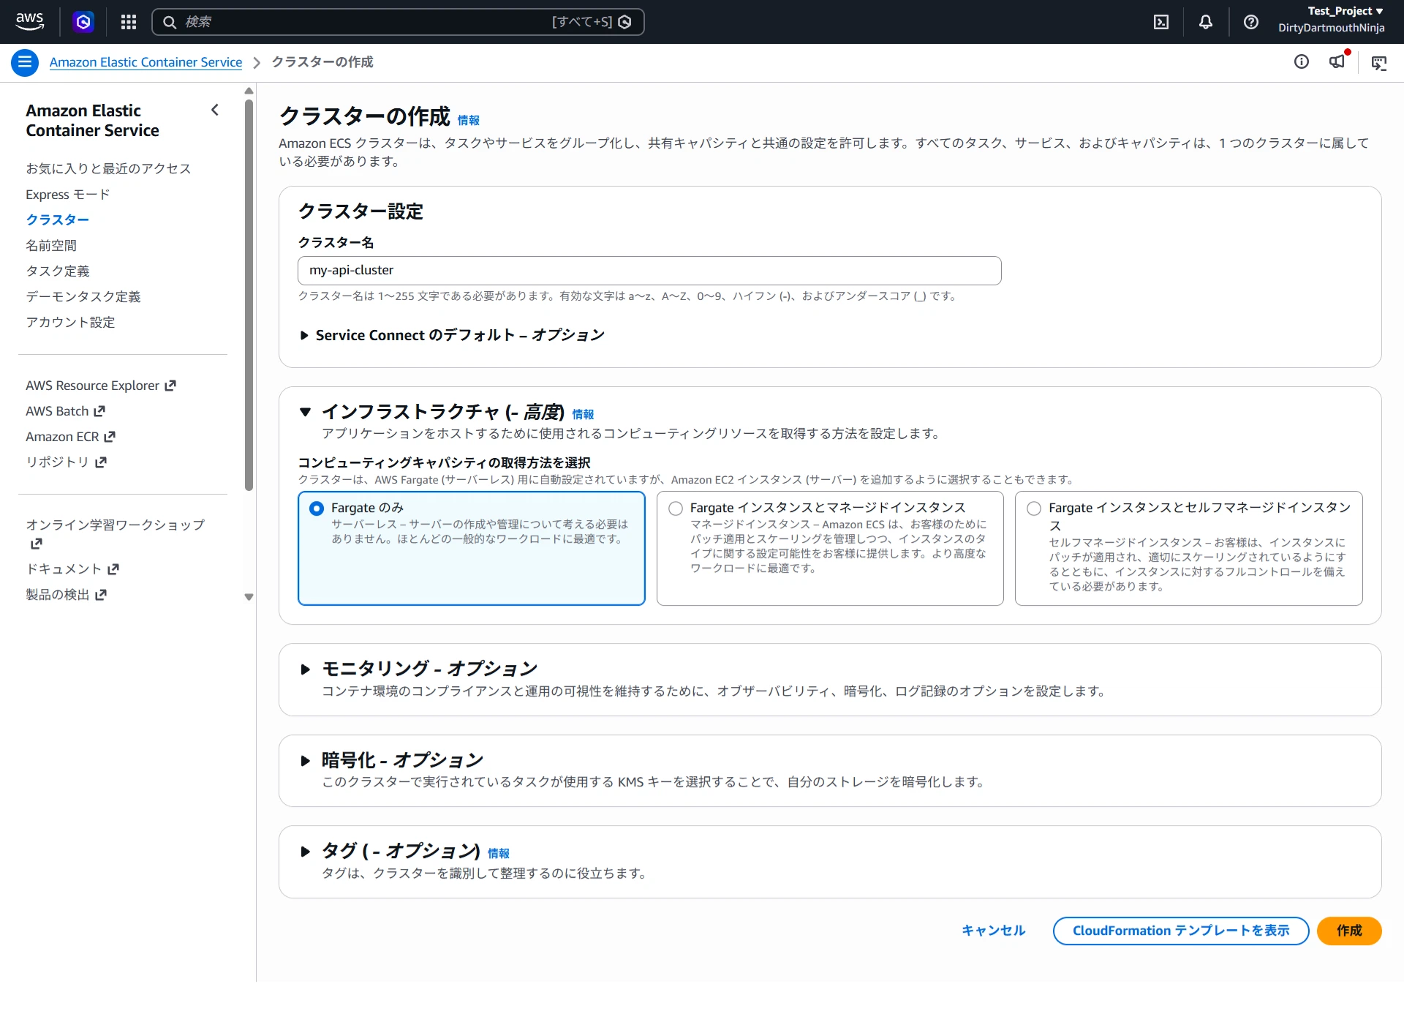Open the services grid menu icon
This screenshot has width=1404, height=1014.
pos(129,22)
